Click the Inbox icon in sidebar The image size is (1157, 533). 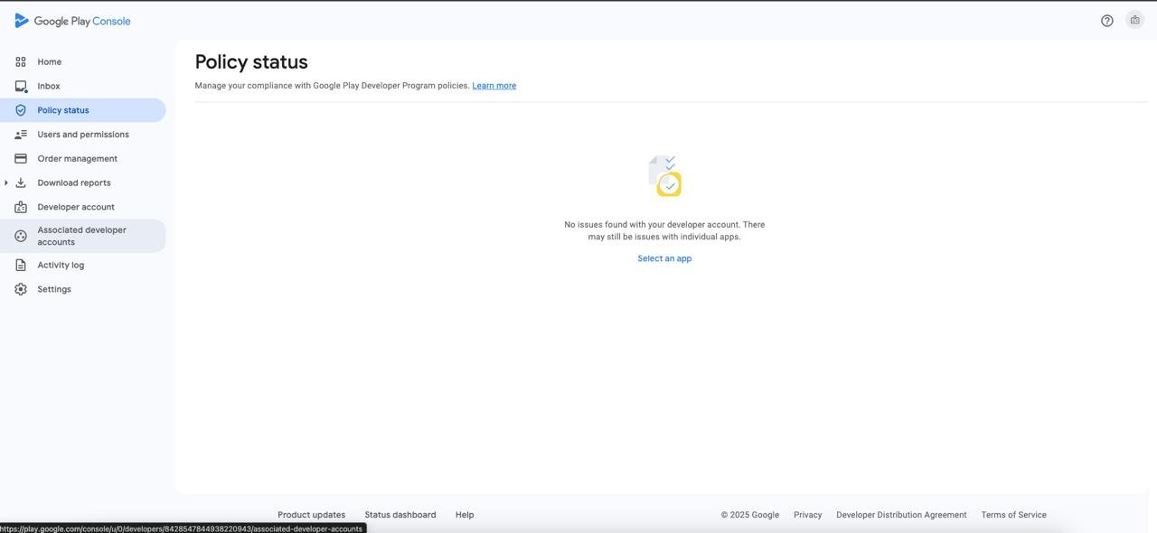tap(21, 87)
